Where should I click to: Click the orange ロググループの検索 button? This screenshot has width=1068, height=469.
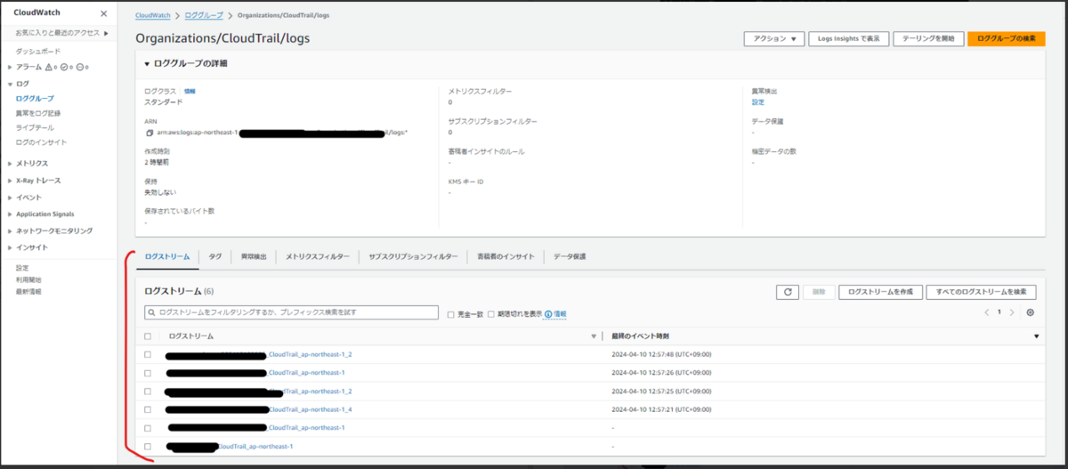[1006, 39]
